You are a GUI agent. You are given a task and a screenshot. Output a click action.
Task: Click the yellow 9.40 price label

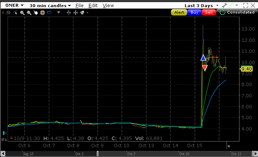246,69
